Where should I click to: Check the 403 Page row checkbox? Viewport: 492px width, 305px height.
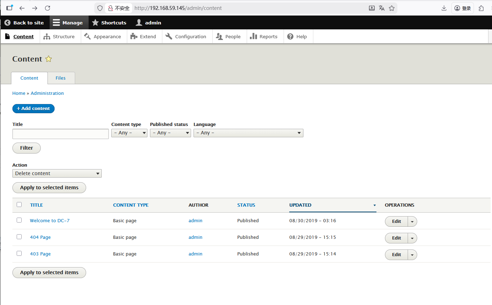point(19,253)
